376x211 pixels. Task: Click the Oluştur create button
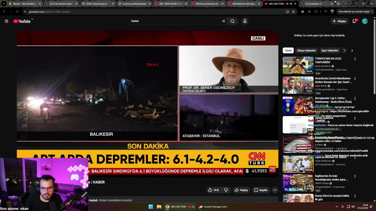(x=339, y=21)
